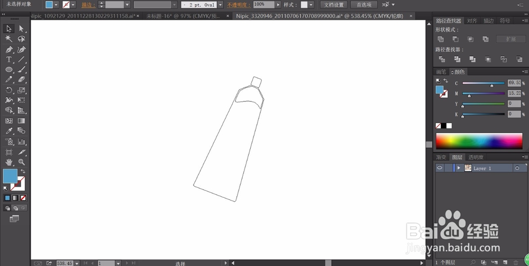Click the M (magenta) slider in the Color panel
Image resolution: width=529 pixels, height=266 pixels.
click(484, 94)
